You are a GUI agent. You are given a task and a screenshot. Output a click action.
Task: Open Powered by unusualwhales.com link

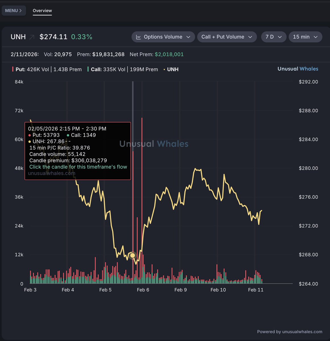(x=290, y=332)
